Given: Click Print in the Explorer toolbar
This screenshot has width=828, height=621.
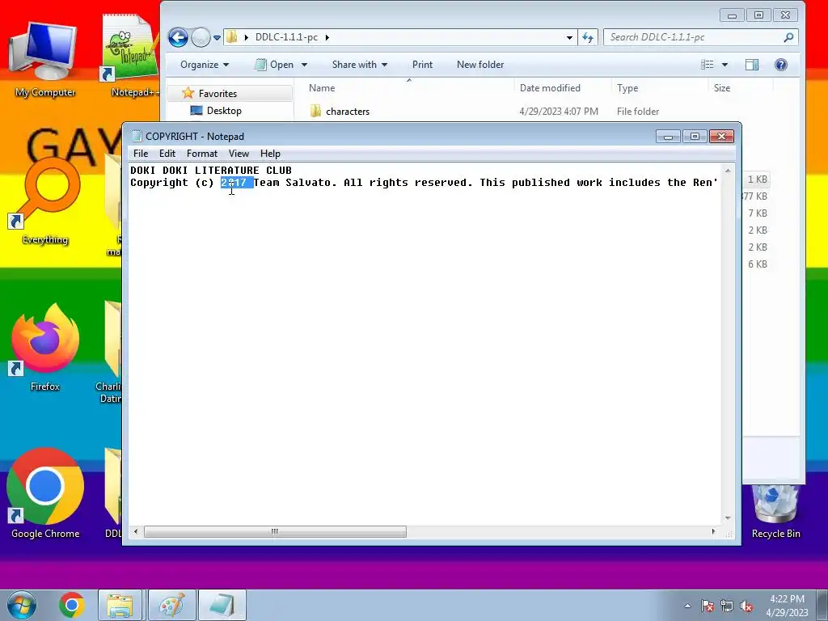Looking at the screenshot, I should click(x=422, y=65).
